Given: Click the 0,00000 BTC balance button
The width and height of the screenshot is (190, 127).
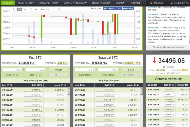Looking at the screenshot, I should [132, 63].
